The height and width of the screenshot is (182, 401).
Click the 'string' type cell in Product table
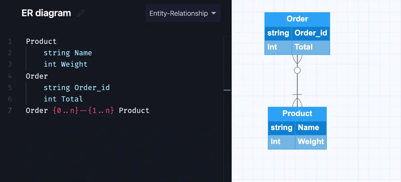[x=281, y=128]
